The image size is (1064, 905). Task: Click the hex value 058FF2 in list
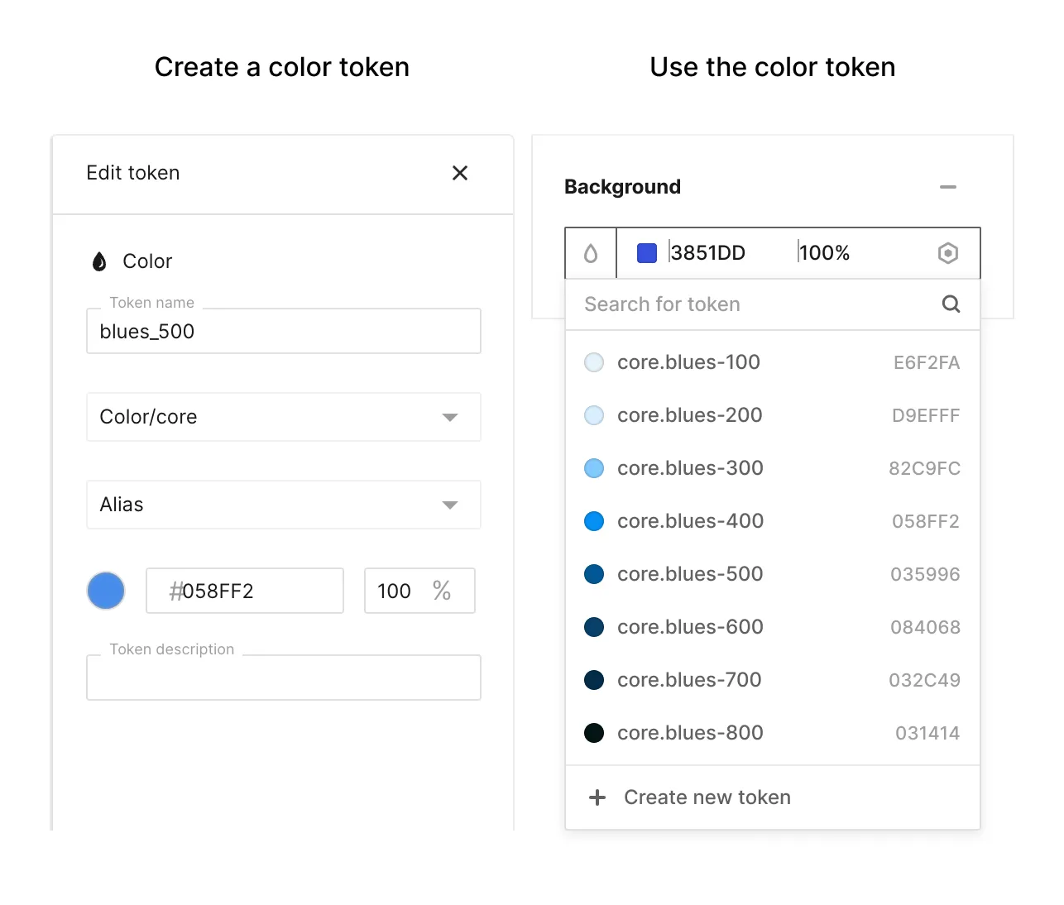926,521
